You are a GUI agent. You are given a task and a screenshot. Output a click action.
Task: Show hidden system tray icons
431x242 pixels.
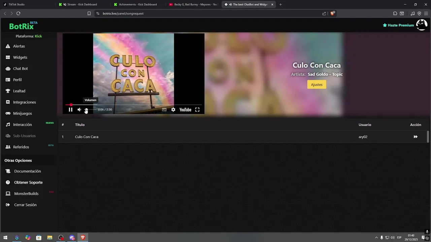pyautogui.click(x=376, y=238)
